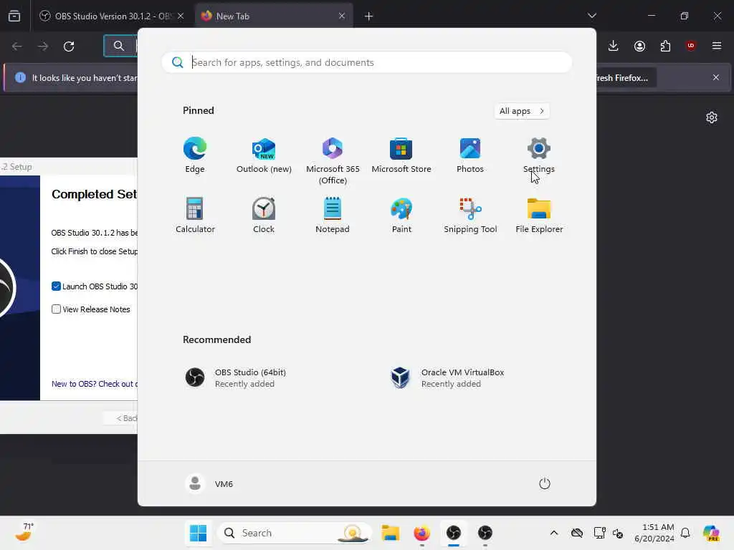Show hidden system tray icons
This screenshot has height=550, width=734.
pyautogui.click(x=554, y=533)
